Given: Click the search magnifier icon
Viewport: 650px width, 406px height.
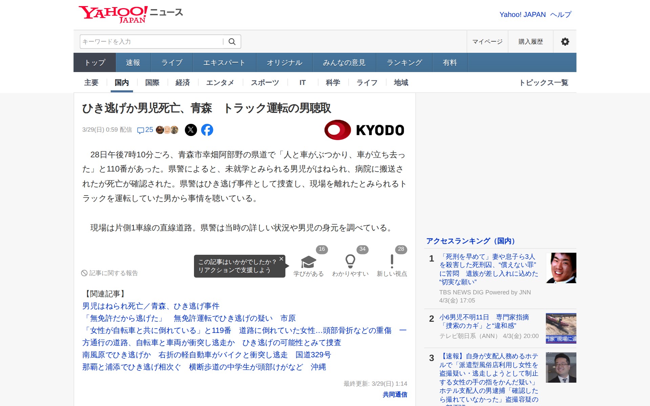Looking at the screenshot, I should 232,42.
